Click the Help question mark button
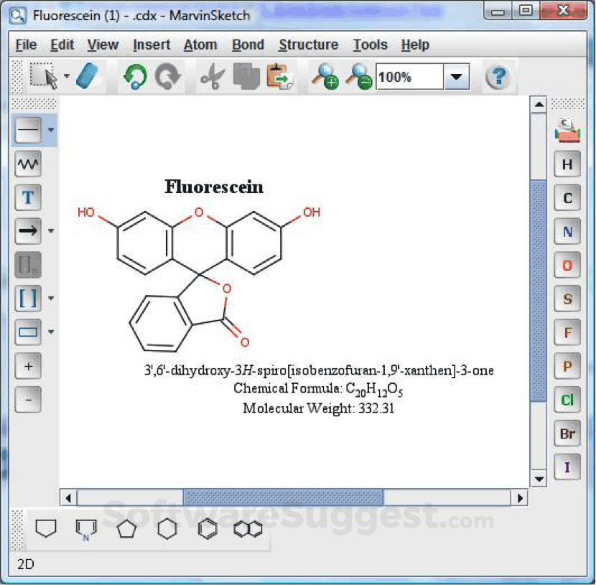 point(498,75)
